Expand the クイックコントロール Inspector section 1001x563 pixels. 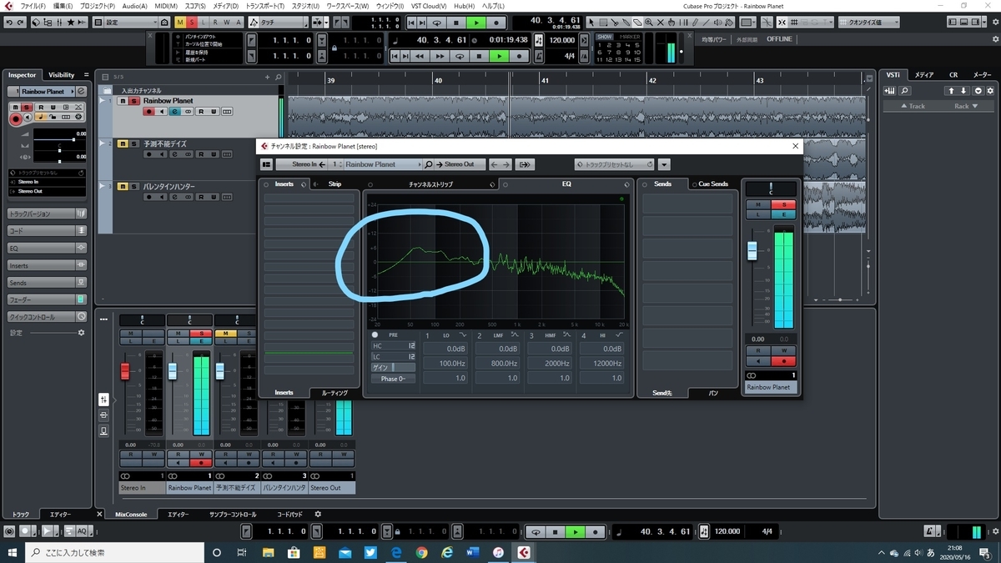point(47,317)
